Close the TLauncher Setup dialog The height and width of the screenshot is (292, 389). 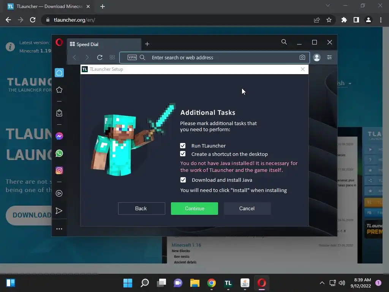303,69
